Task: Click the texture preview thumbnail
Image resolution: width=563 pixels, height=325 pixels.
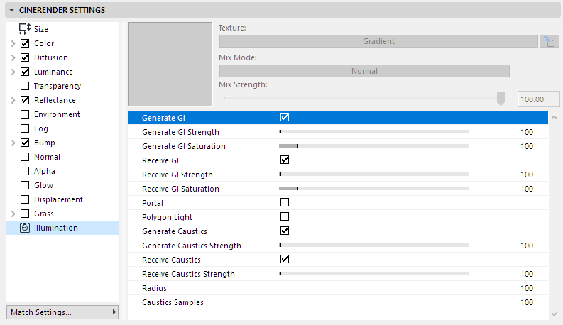Action: (x=170, y=65)
